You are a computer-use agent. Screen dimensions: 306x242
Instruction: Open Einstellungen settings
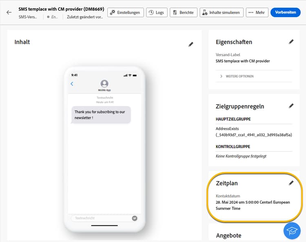tap(126, 13)
